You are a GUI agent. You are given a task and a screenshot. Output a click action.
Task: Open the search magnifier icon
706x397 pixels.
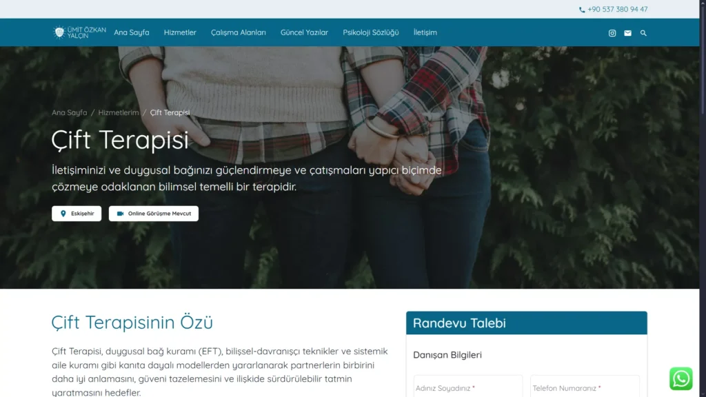tap(643, 33)
